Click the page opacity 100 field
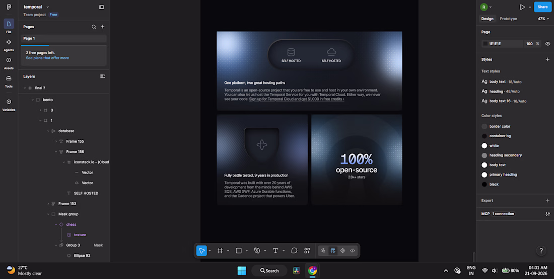The height and width of the screenshot is (279, 554). click(x=529, y=44)
